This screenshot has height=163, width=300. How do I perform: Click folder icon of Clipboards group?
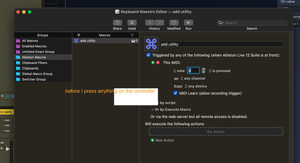(x=18, y=68)
